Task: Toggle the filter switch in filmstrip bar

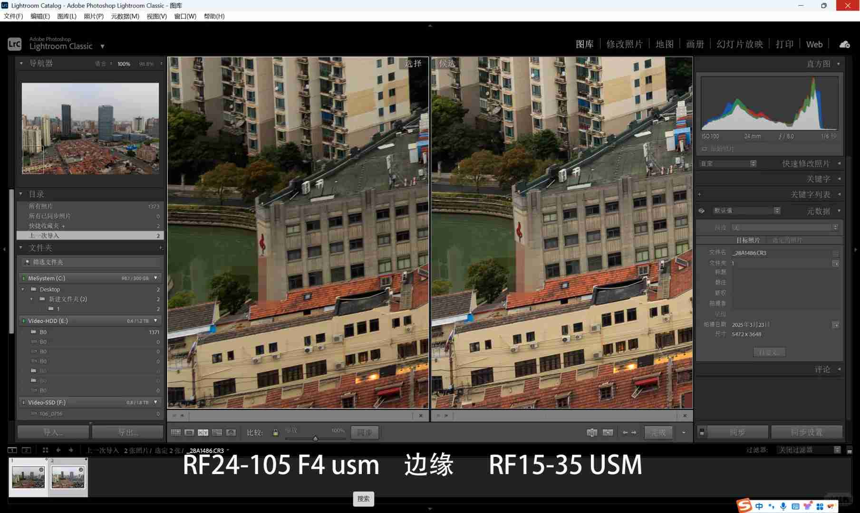Action: click(850, 450)
